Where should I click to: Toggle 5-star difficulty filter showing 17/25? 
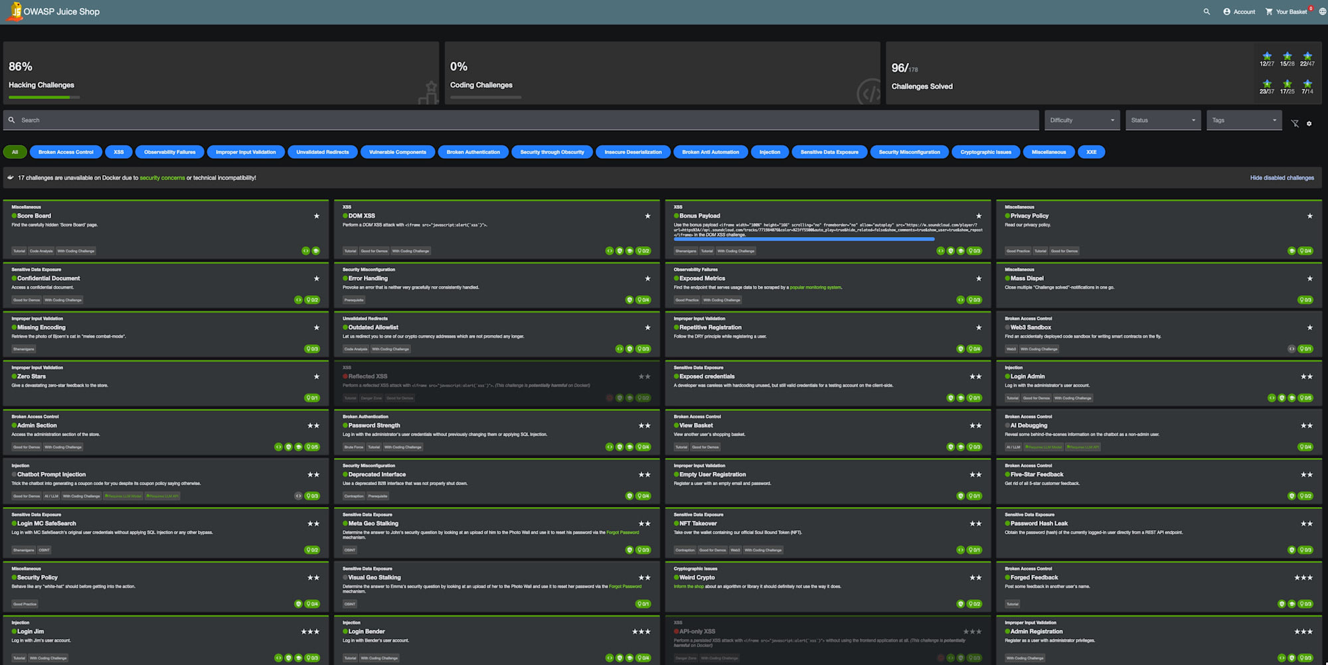[1287, 87]
